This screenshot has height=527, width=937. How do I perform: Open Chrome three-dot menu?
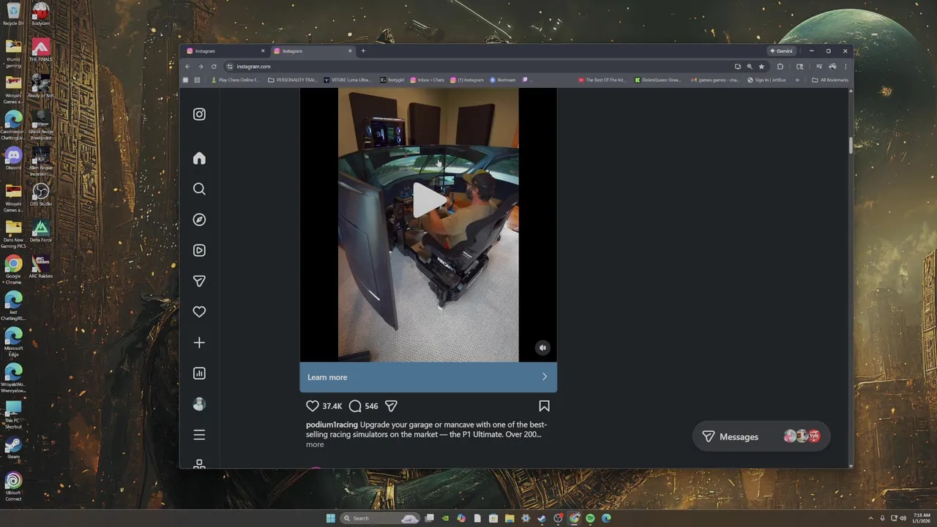pyautogui.click(x=845, y=67)
